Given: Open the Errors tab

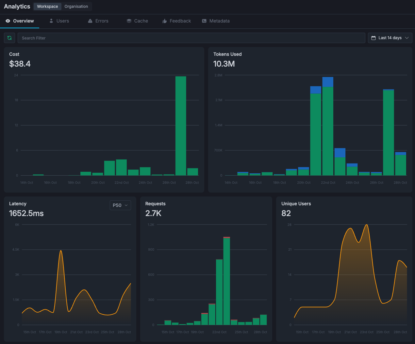Looking at the screenshot, I should click(x=102, y=21).
